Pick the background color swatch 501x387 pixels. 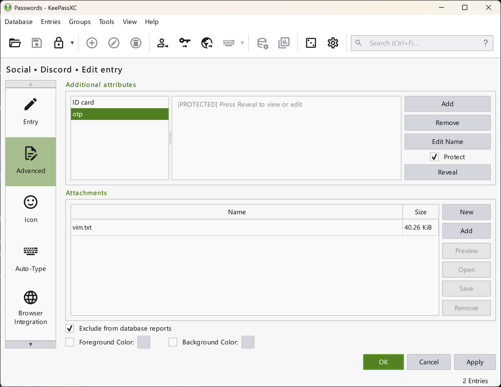[x=248, y=342]
